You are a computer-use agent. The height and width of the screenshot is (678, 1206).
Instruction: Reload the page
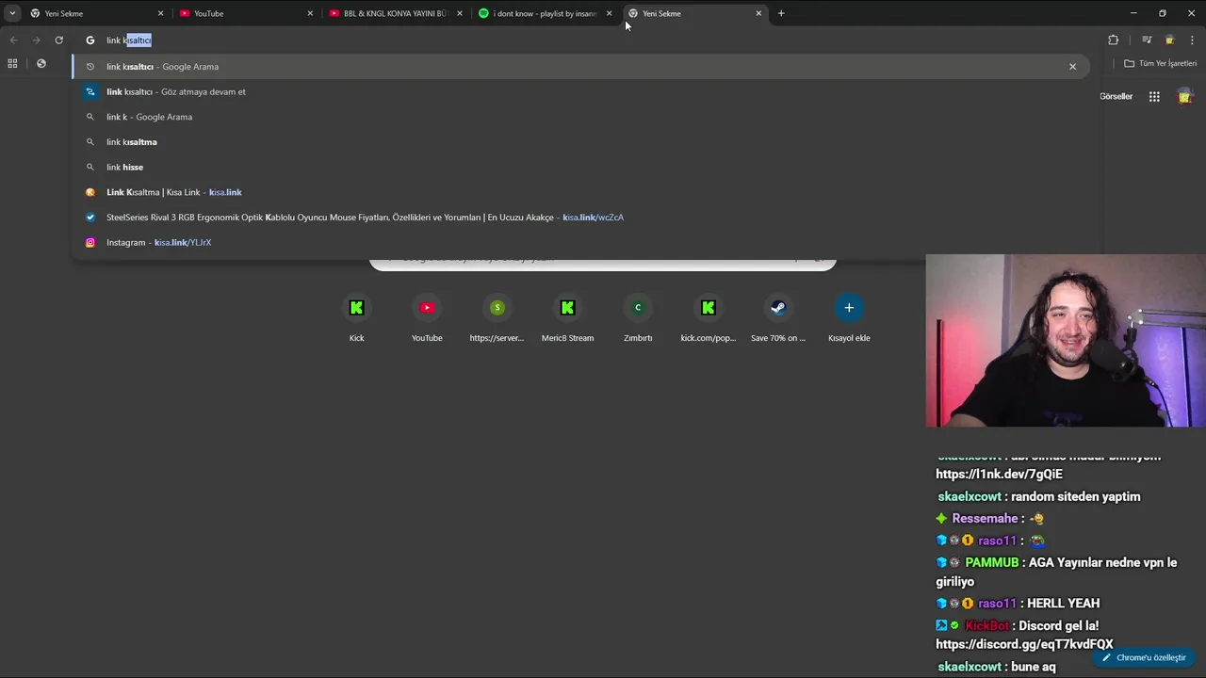[58, 40]
